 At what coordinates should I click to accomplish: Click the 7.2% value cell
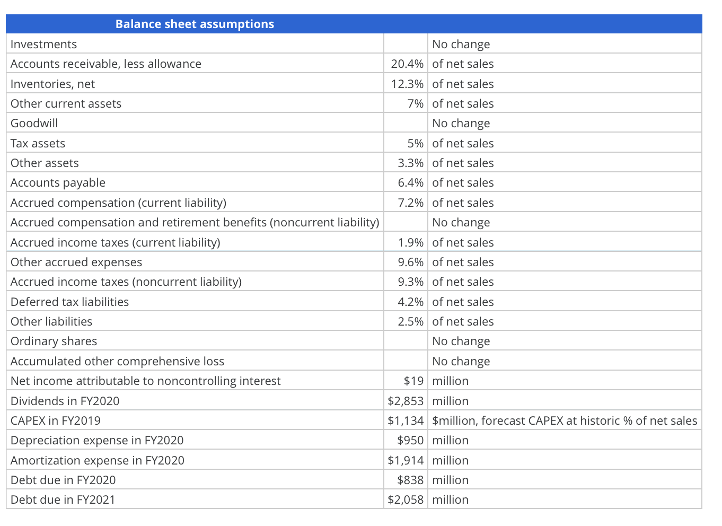[x=406, y=203]
